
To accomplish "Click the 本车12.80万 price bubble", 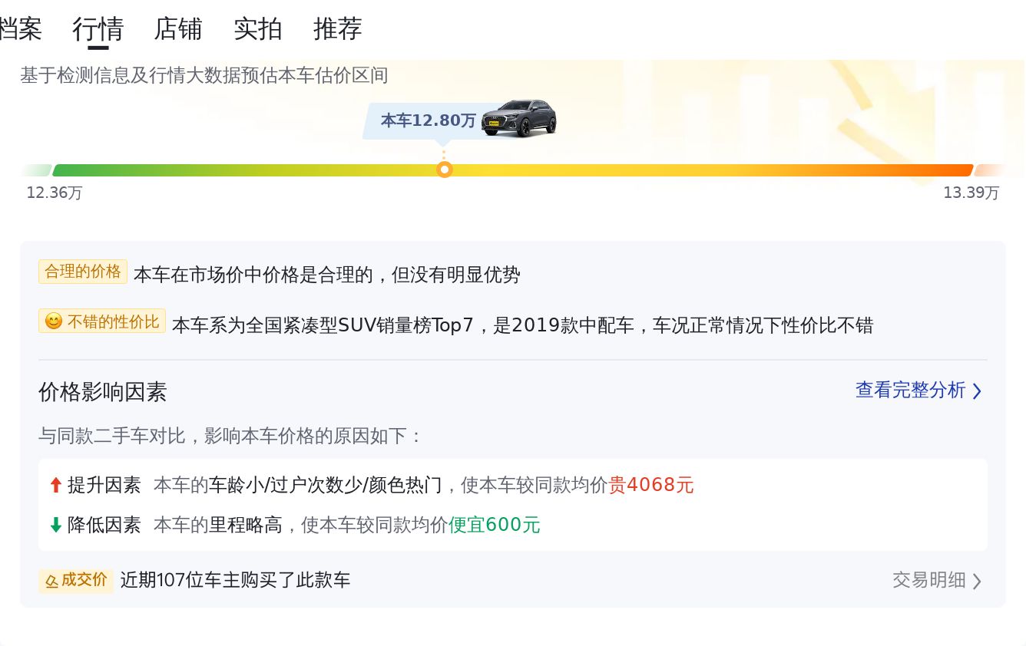I will pyautogui.click(x=429, y=120).
